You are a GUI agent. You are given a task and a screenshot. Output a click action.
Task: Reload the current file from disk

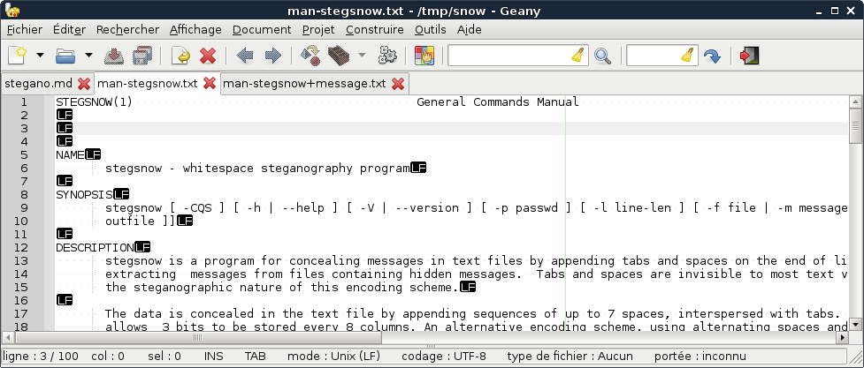pos(180,56)
